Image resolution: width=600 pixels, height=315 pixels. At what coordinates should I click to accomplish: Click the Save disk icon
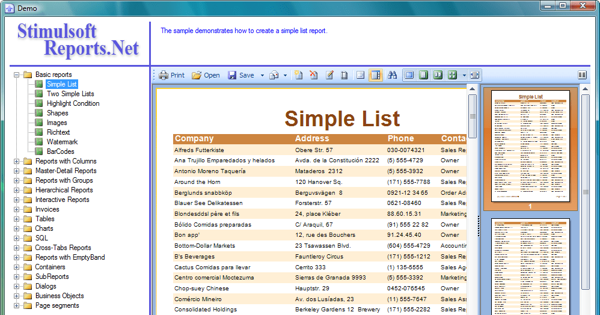tap(232, 75)
